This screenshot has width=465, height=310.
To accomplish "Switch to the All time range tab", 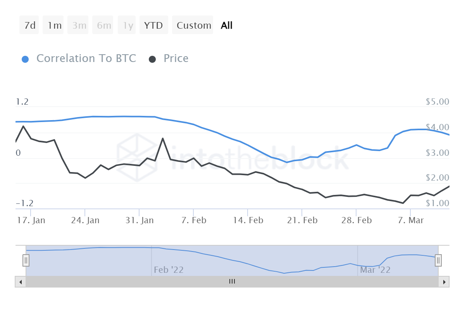I will click(226, 25).
